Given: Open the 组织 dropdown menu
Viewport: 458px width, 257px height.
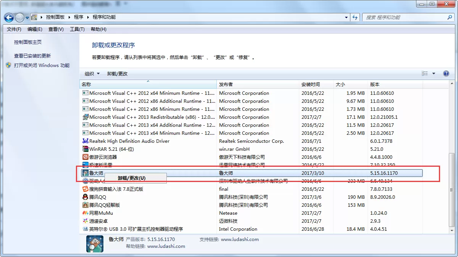Looking at the screenshot, I should [92, 74].
